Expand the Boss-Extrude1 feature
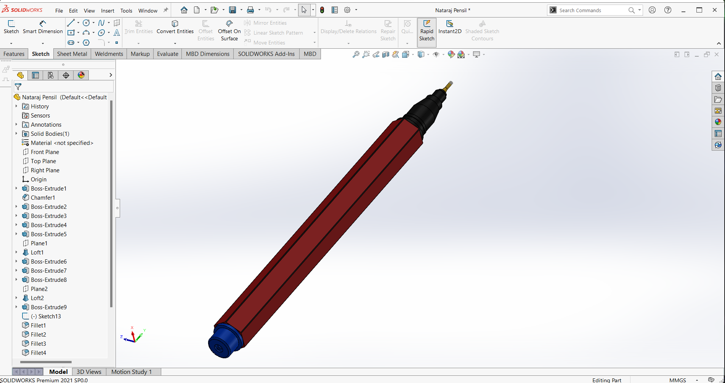The image size is (725, 383). click(x=16, y=188)
